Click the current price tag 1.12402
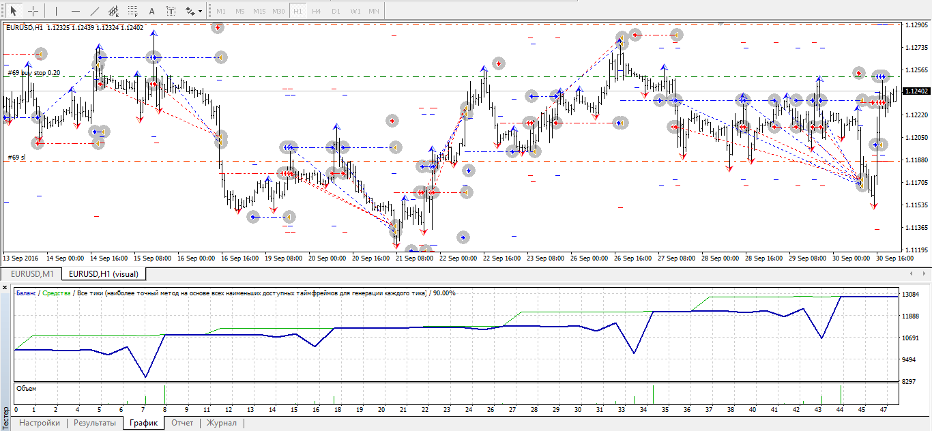Image resolution: width=932 pixels, height=431 pixels. pyautogui.click(x=915, y=91)
